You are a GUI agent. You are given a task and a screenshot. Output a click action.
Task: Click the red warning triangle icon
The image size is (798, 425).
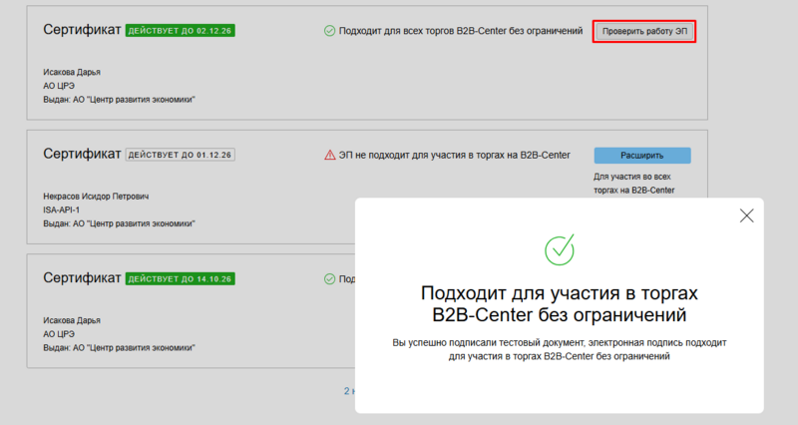[x=330, y=155]
